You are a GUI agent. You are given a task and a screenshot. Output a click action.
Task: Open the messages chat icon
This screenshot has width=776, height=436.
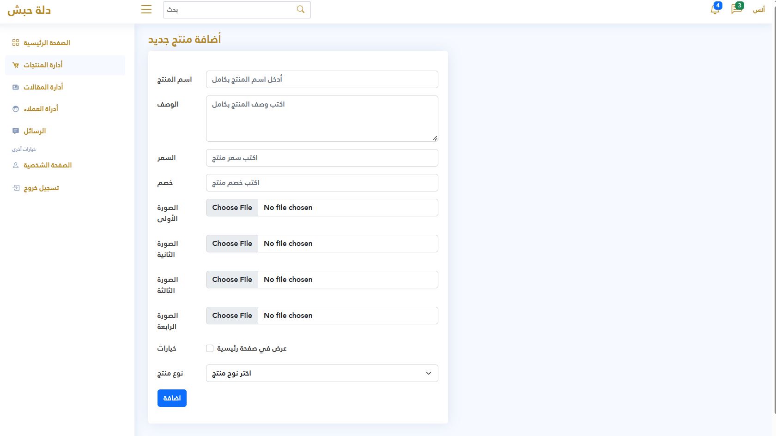(736, 10)
